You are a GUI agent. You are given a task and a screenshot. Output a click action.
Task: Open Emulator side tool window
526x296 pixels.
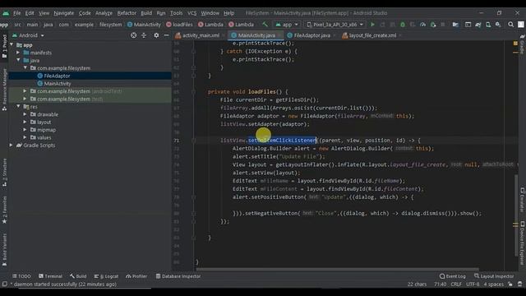click(523, 200)
